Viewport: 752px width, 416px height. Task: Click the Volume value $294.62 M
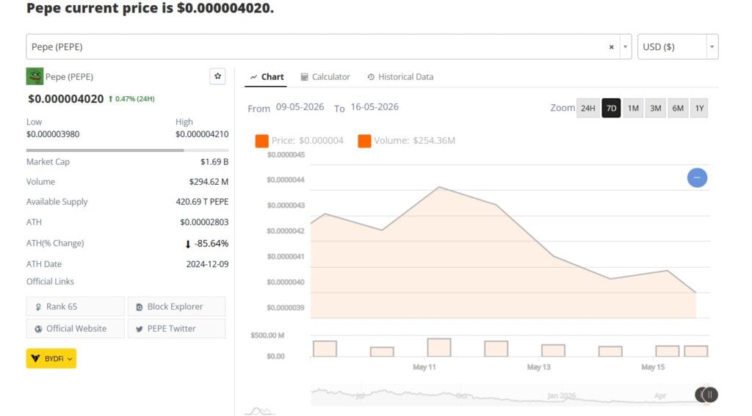(x=209, y=182)
